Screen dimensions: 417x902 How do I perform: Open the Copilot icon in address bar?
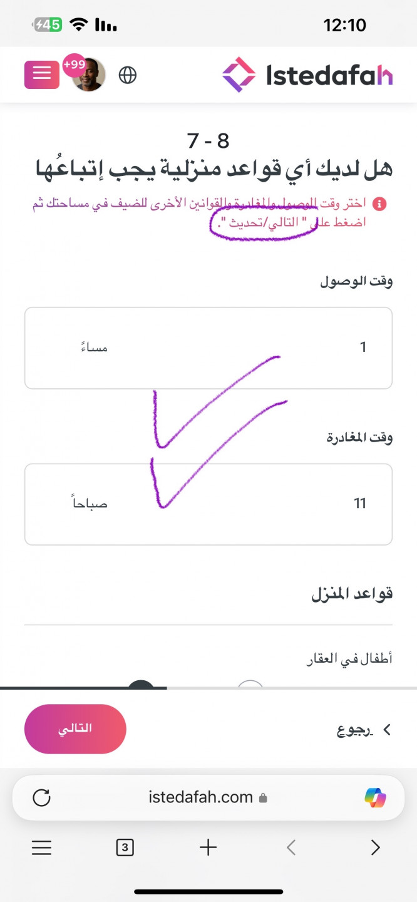(x=375, y=797)
